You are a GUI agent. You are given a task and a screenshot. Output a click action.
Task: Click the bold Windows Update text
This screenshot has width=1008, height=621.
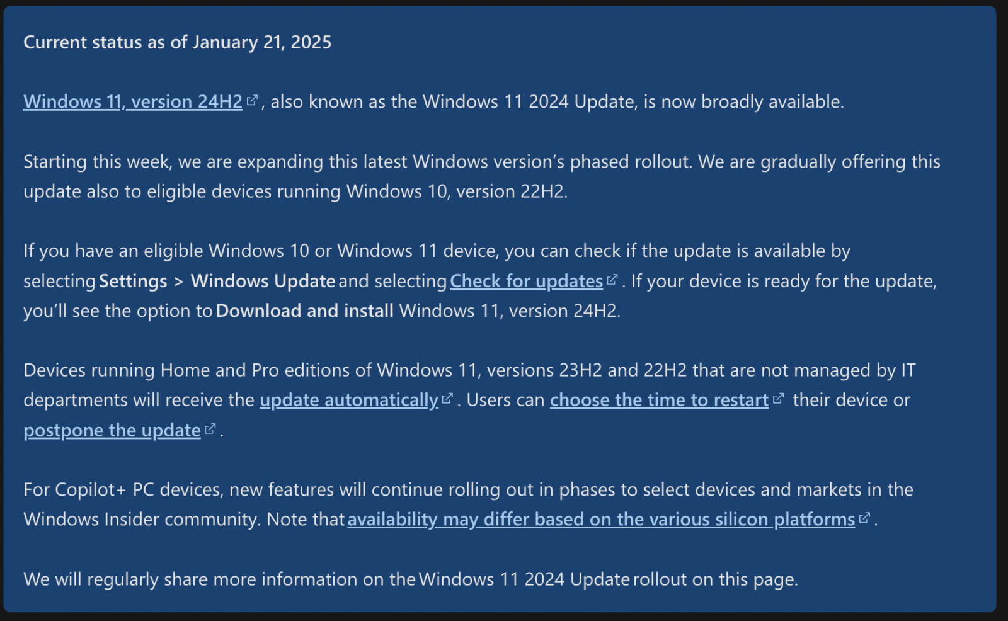pyautogui.click(x=263, y=281)
